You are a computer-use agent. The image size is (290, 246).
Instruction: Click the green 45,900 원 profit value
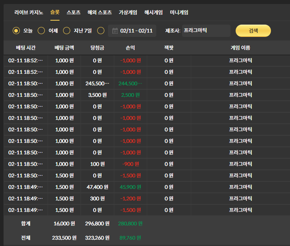pyautogui.click(x=131, y=187)
